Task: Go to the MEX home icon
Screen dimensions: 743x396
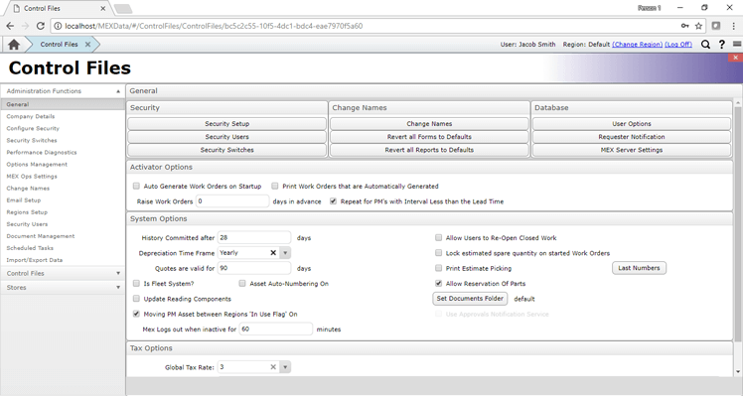Action: (14, 45)
